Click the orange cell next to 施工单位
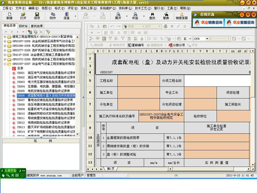 click(138, 93)
